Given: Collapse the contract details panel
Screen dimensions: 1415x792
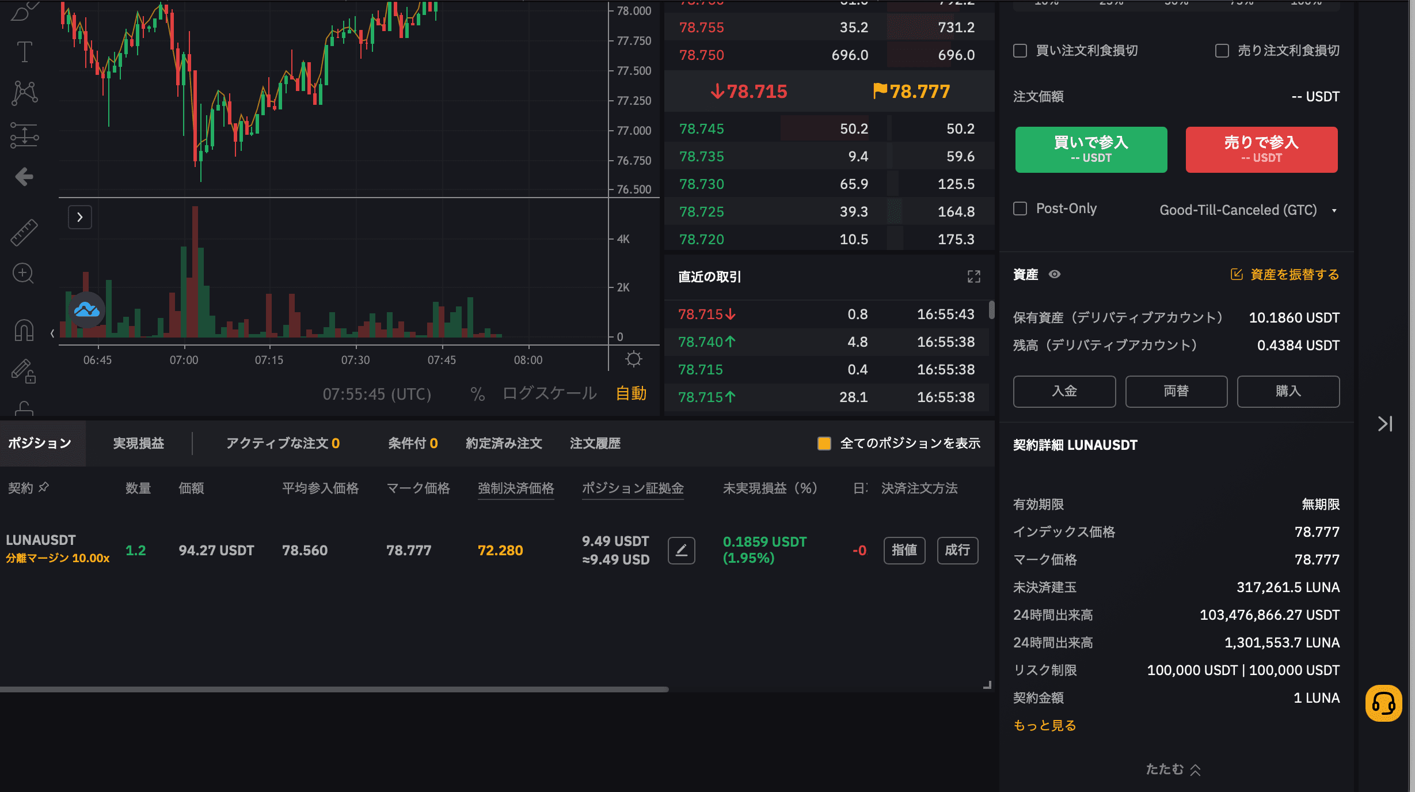Looking at the screenshot, I should pyautogui.click(x=1173, y=770).
